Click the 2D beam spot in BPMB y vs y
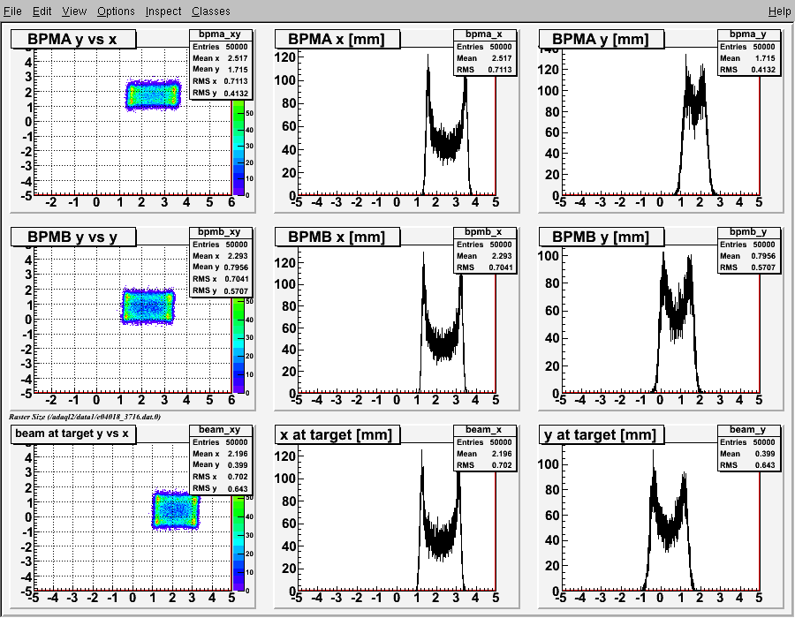Screen dimensions: 795x618 point(148,306)
